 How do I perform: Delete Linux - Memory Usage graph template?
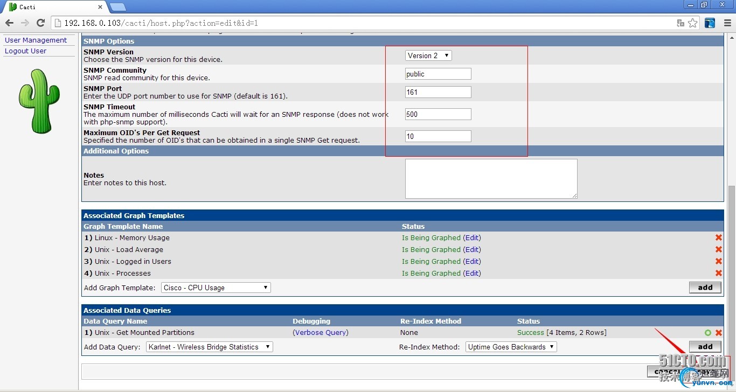click(x=718, y=237)
